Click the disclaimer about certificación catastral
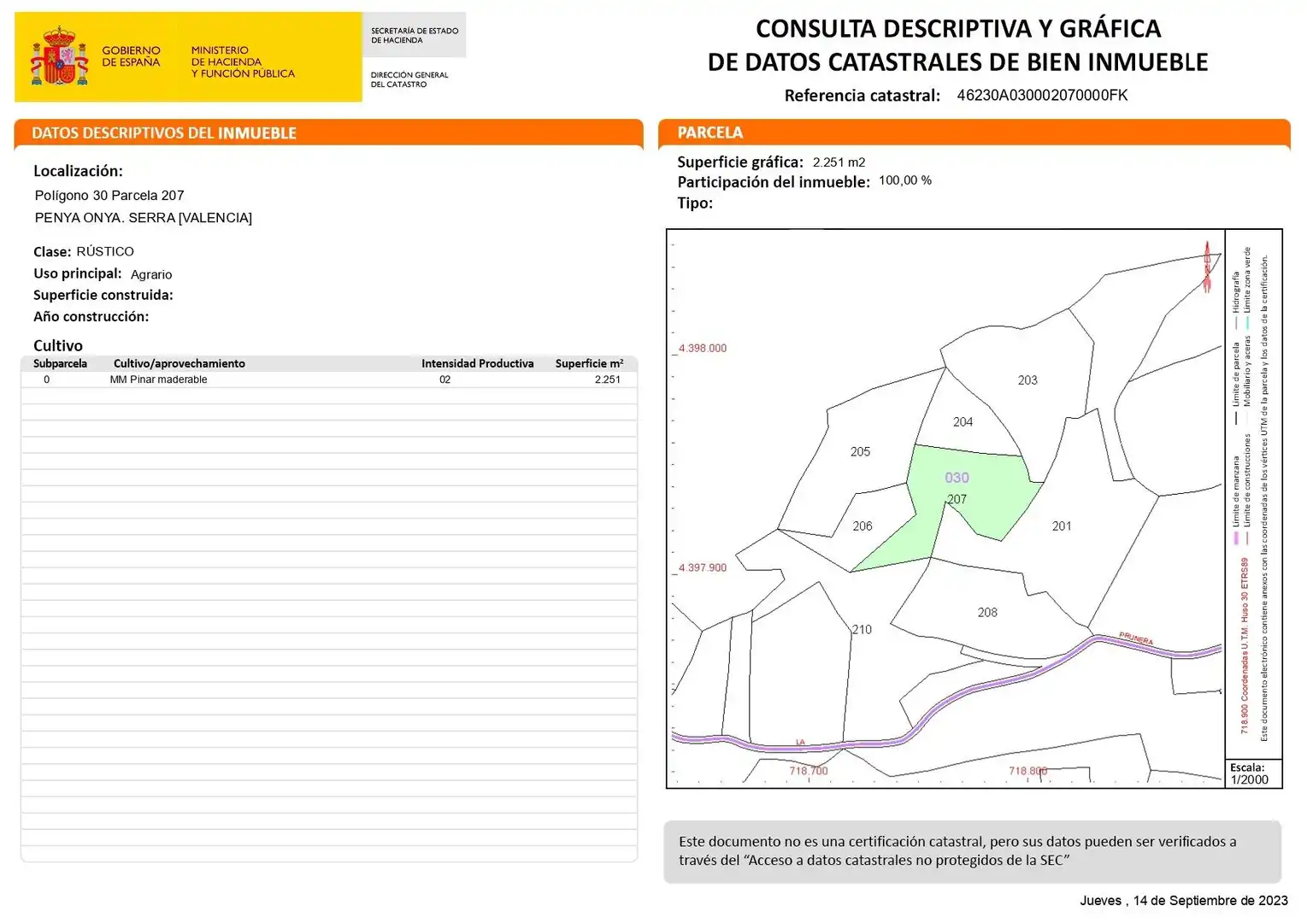This screenshot has width=1307, height=923. (973, 851)
